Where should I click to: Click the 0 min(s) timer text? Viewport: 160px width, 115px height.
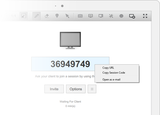click(70, 106)
